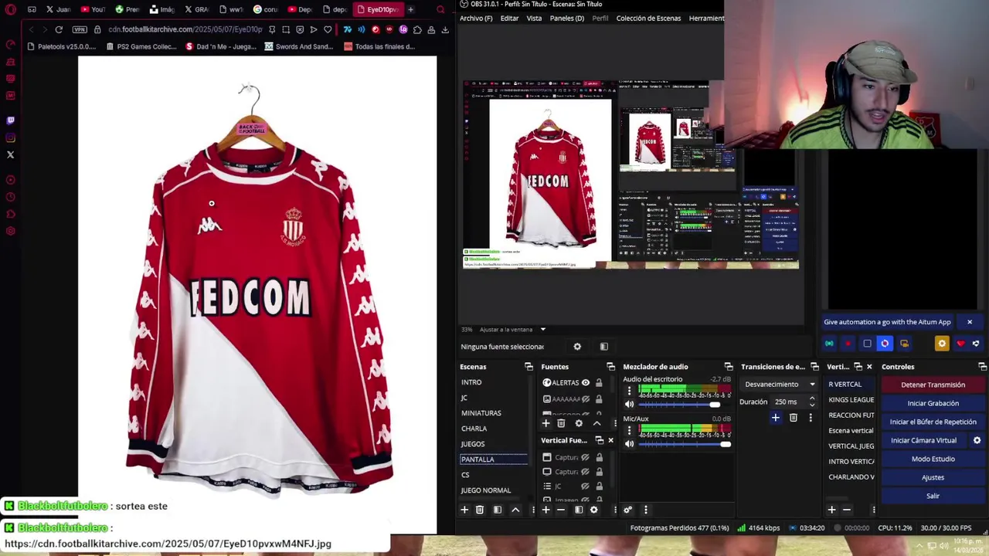The image size is (989, 556).
Task: Open X icon in Opera sidebar
Action: [10, 154]
